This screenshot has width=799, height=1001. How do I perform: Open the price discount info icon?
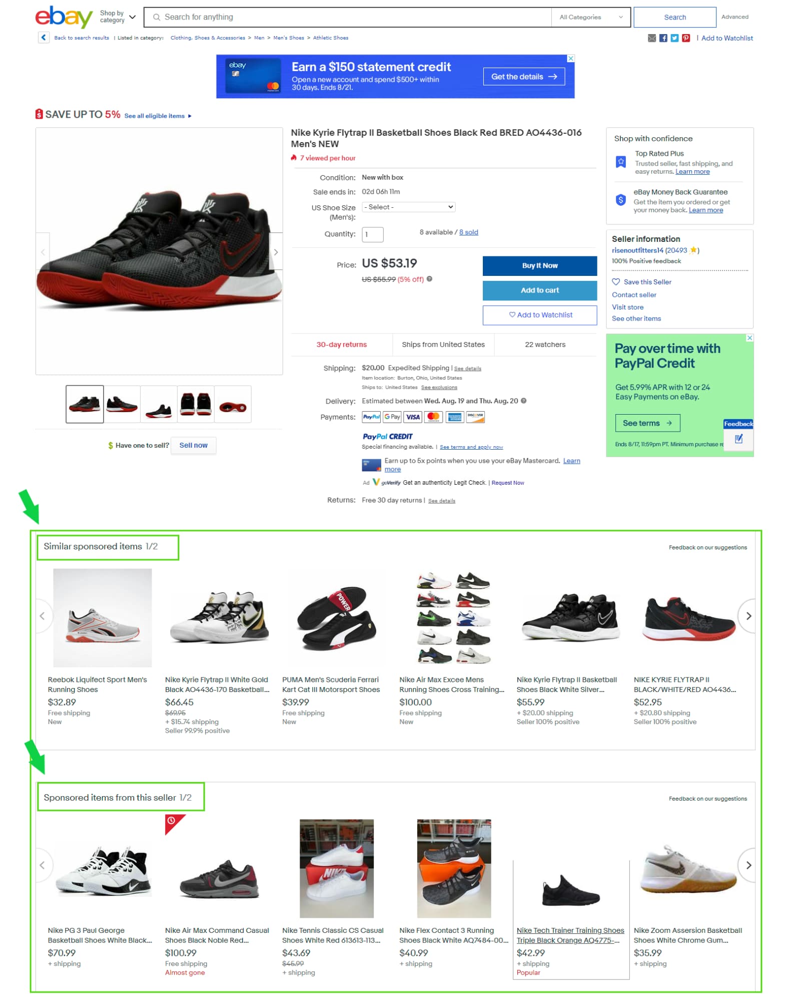tap(429, 279)
